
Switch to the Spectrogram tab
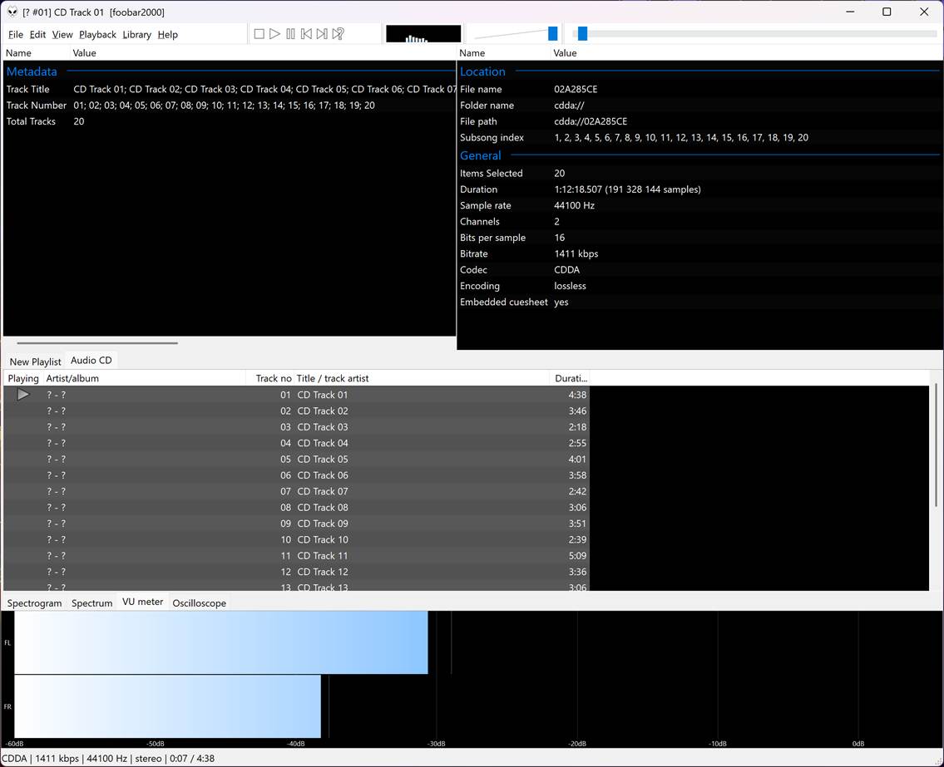pyautogui.click(x=34, y=603)
